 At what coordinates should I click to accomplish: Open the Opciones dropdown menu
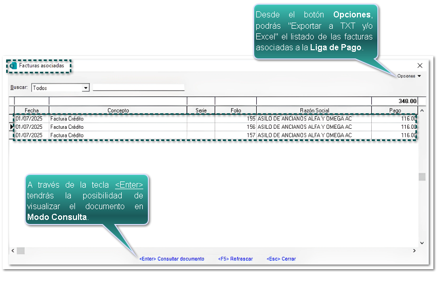409,76
